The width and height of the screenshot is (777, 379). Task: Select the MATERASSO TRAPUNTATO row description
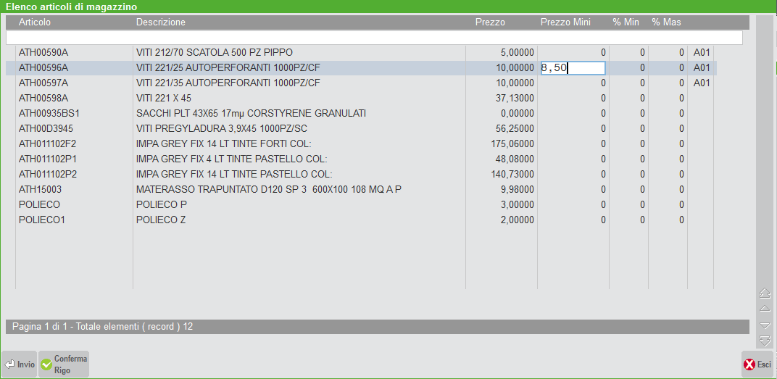(x=268, y=190)
